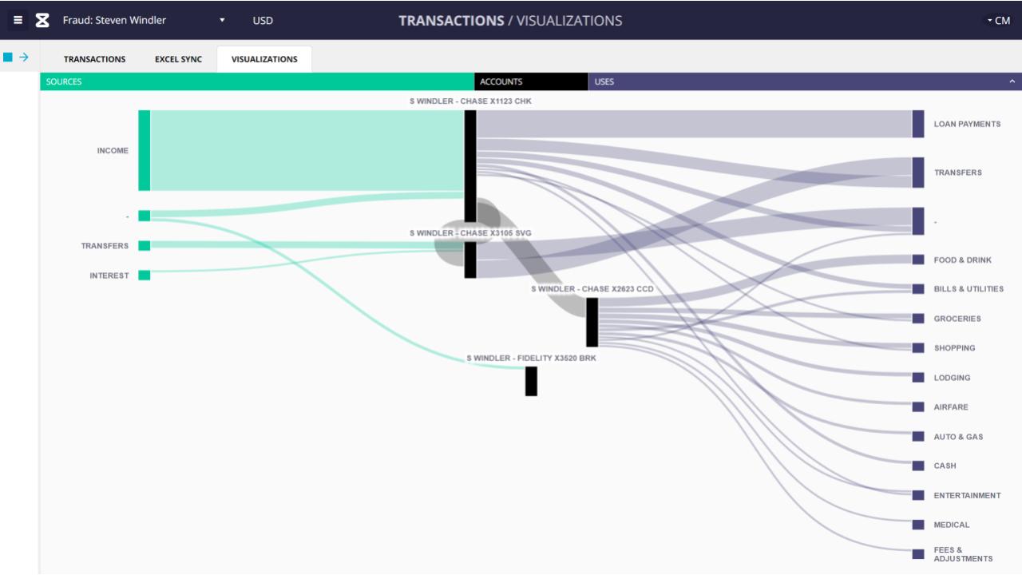Click the Groceries use node
1022x575 pixels.
[918, 319]
